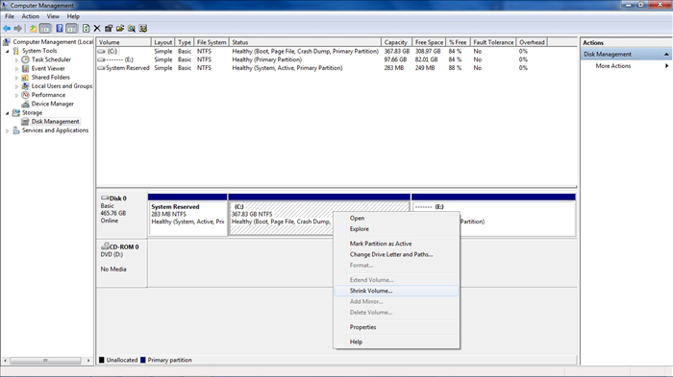Screen dimensions: 673x377
Task: Sort by the File System column header
Action: [212, 42]
